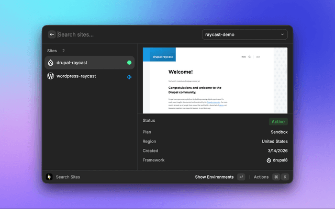Click the United States region value
Viewport: 335px width, 209px height.
(x=274, y=142)
